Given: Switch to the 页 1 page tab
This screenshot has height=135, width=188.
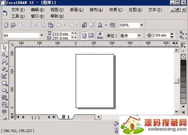Looking at the screenshot, I should coord(66,117).
